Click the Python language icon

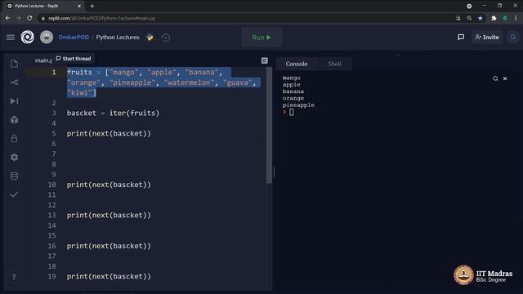[x=150, y=38]
